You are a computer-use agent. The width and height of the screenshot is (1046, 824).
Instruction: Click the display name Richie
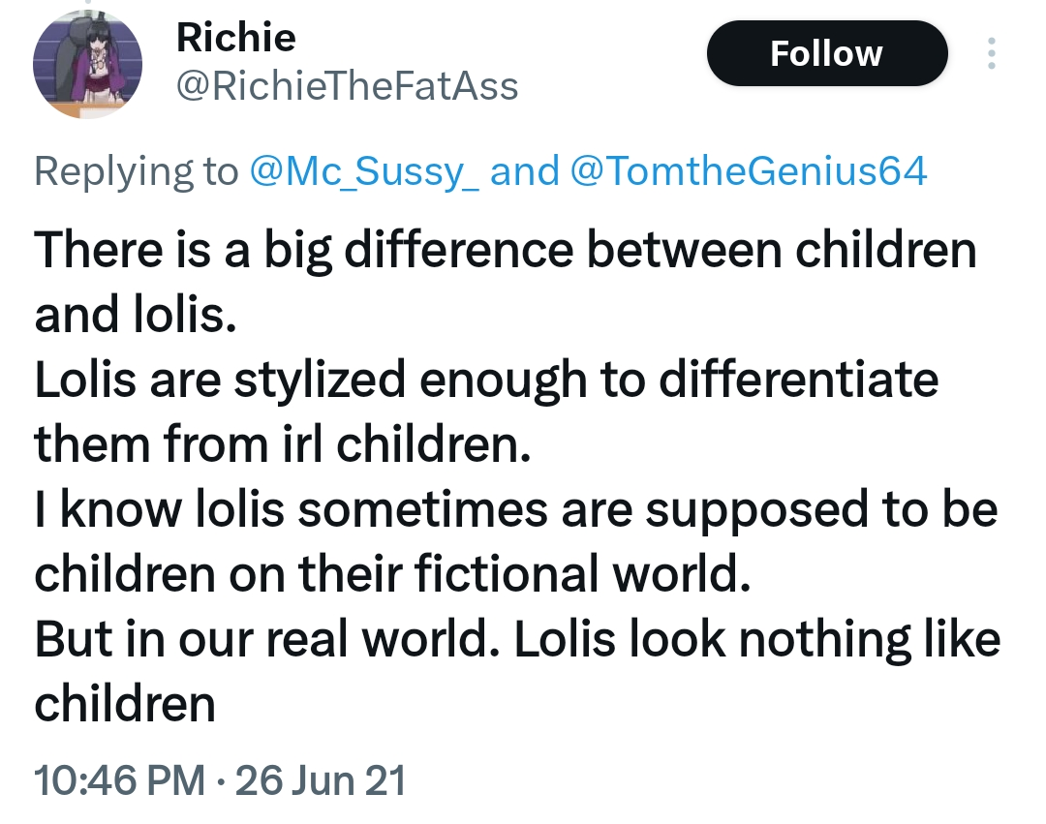click(x=235, y=38)
